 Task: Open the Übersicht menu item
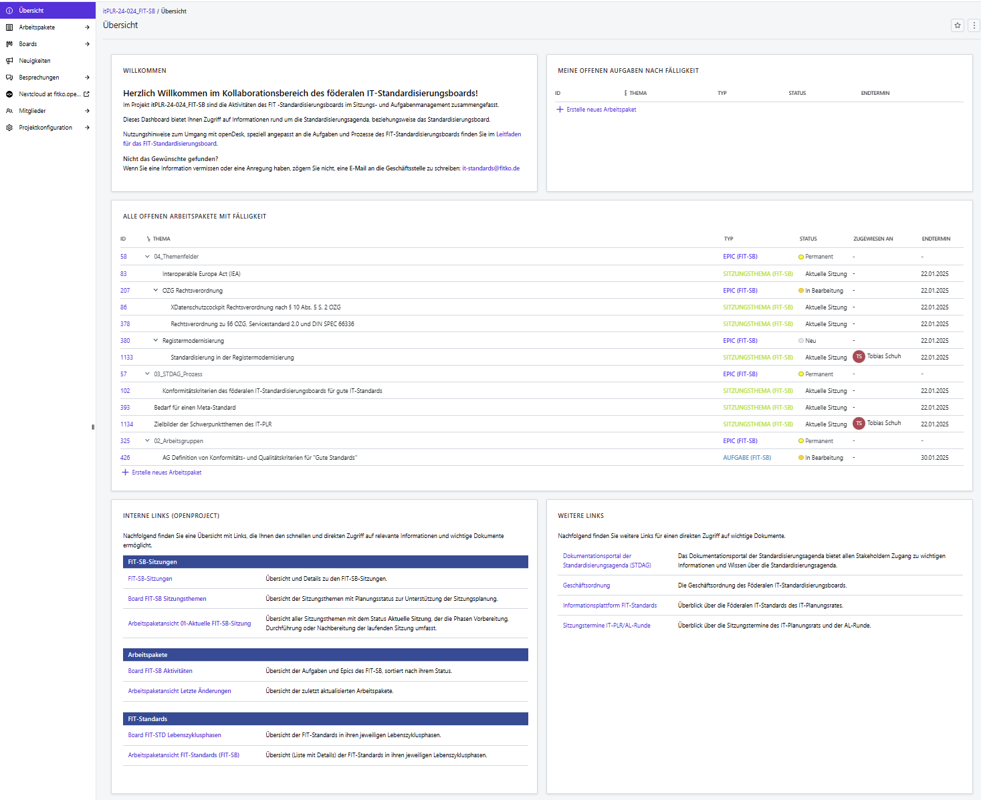[47, 11]
